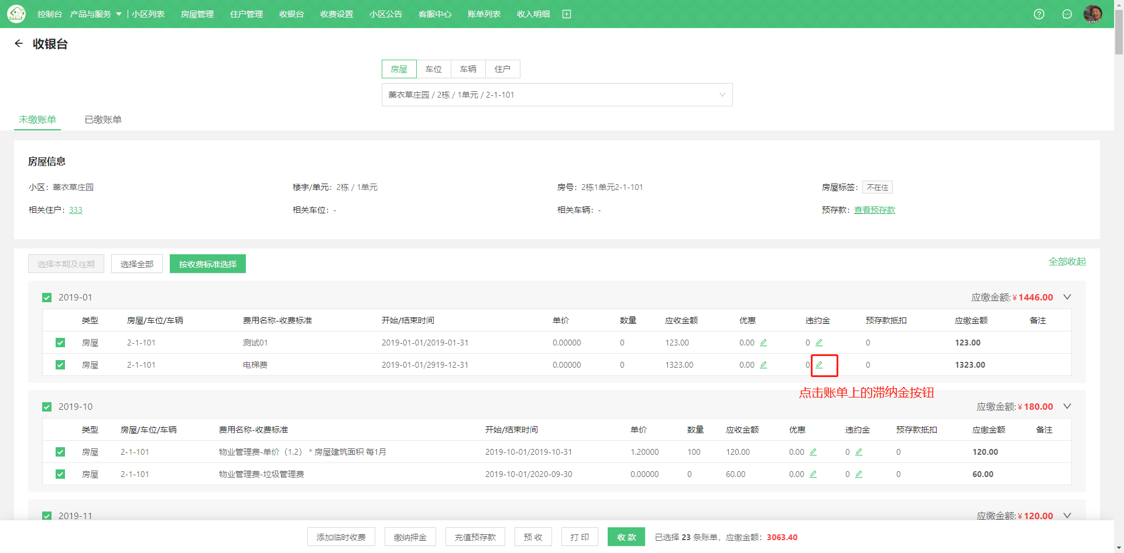Click the 选择全部 button

(x=137, y=264)
